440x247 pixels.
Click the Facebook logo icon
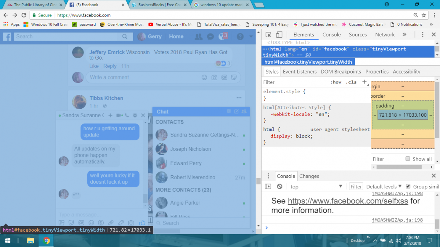[7, 37]
